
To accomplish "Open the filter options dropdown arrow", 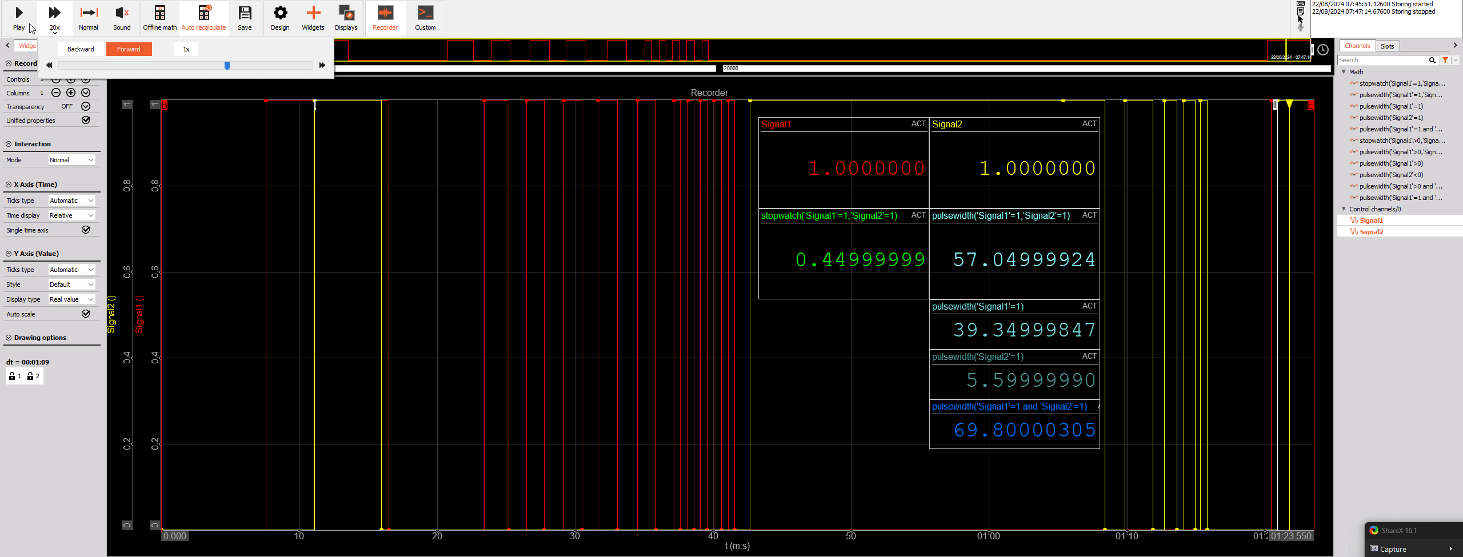I will 1455,60.
